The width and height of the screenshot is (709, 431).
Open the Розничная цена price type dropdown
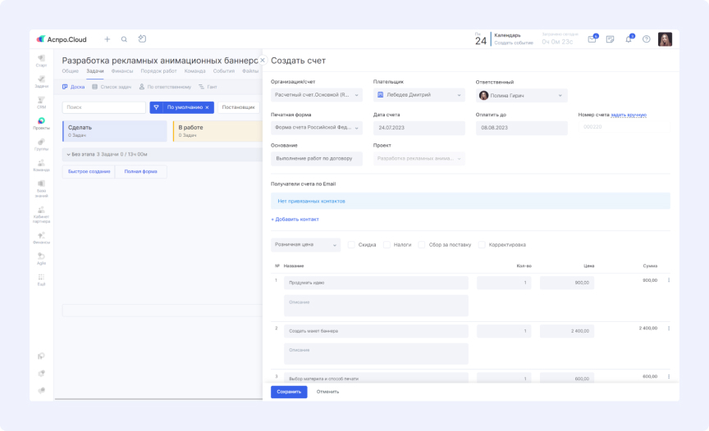[305, 245]
